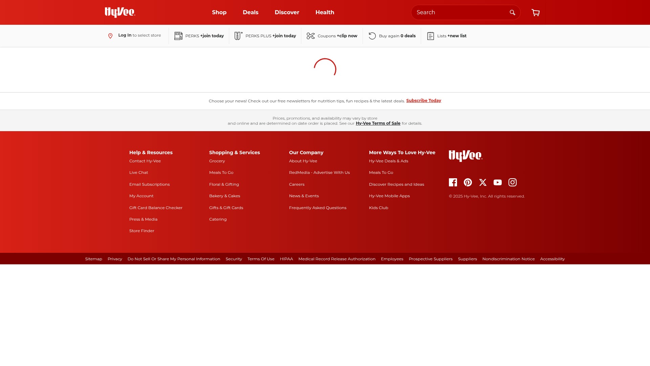The image size is (650, 366).
Task: Open Meals To Go under Shopping & Services
Action: (221, 172)
